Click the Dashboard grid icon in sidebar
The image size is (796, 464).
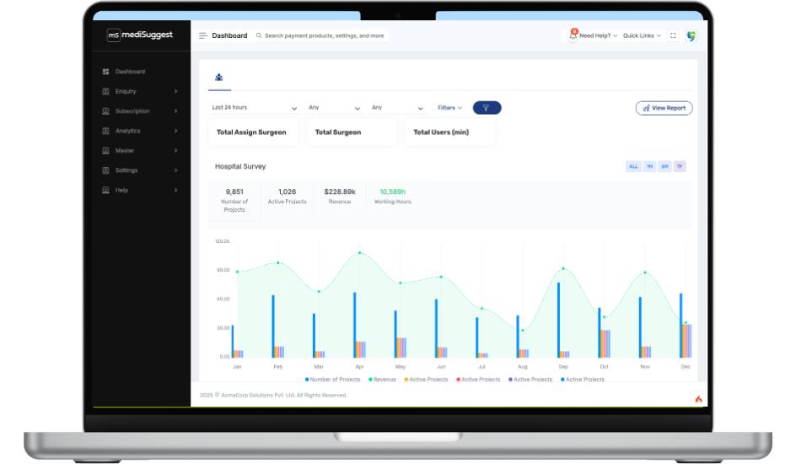105,72
